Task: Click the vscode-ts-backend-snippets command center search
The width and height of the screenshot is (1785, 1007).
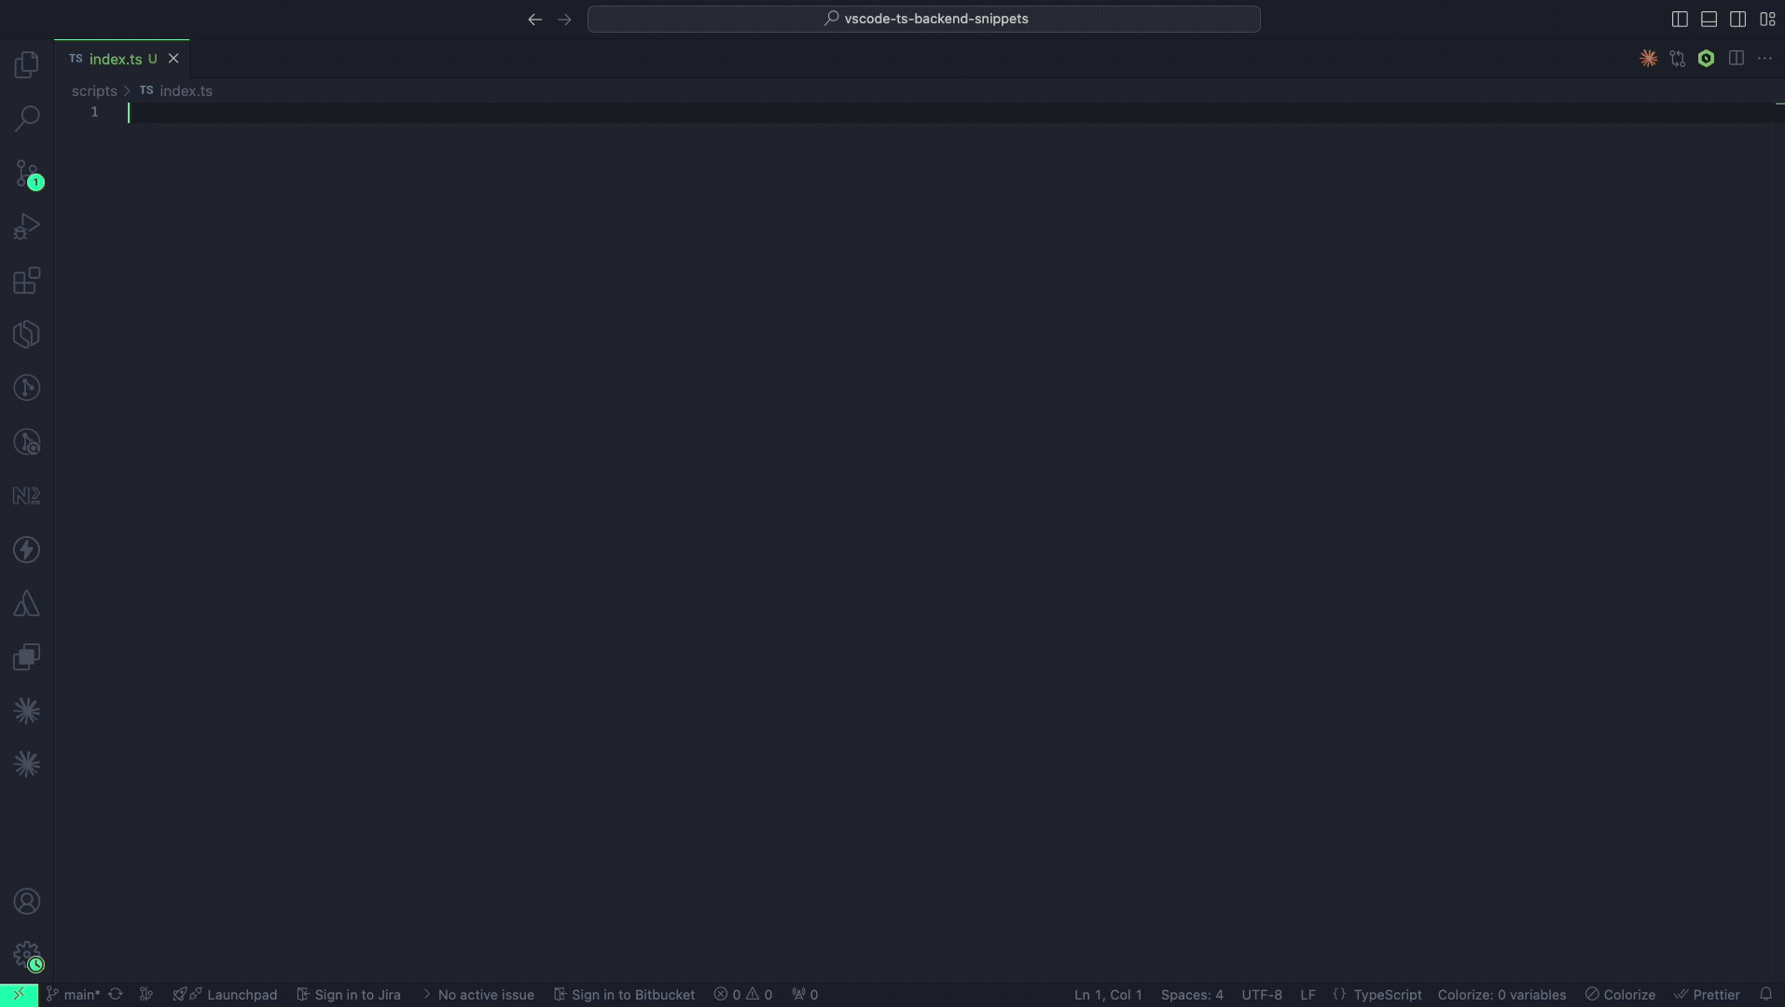Action: click(924, 19)
